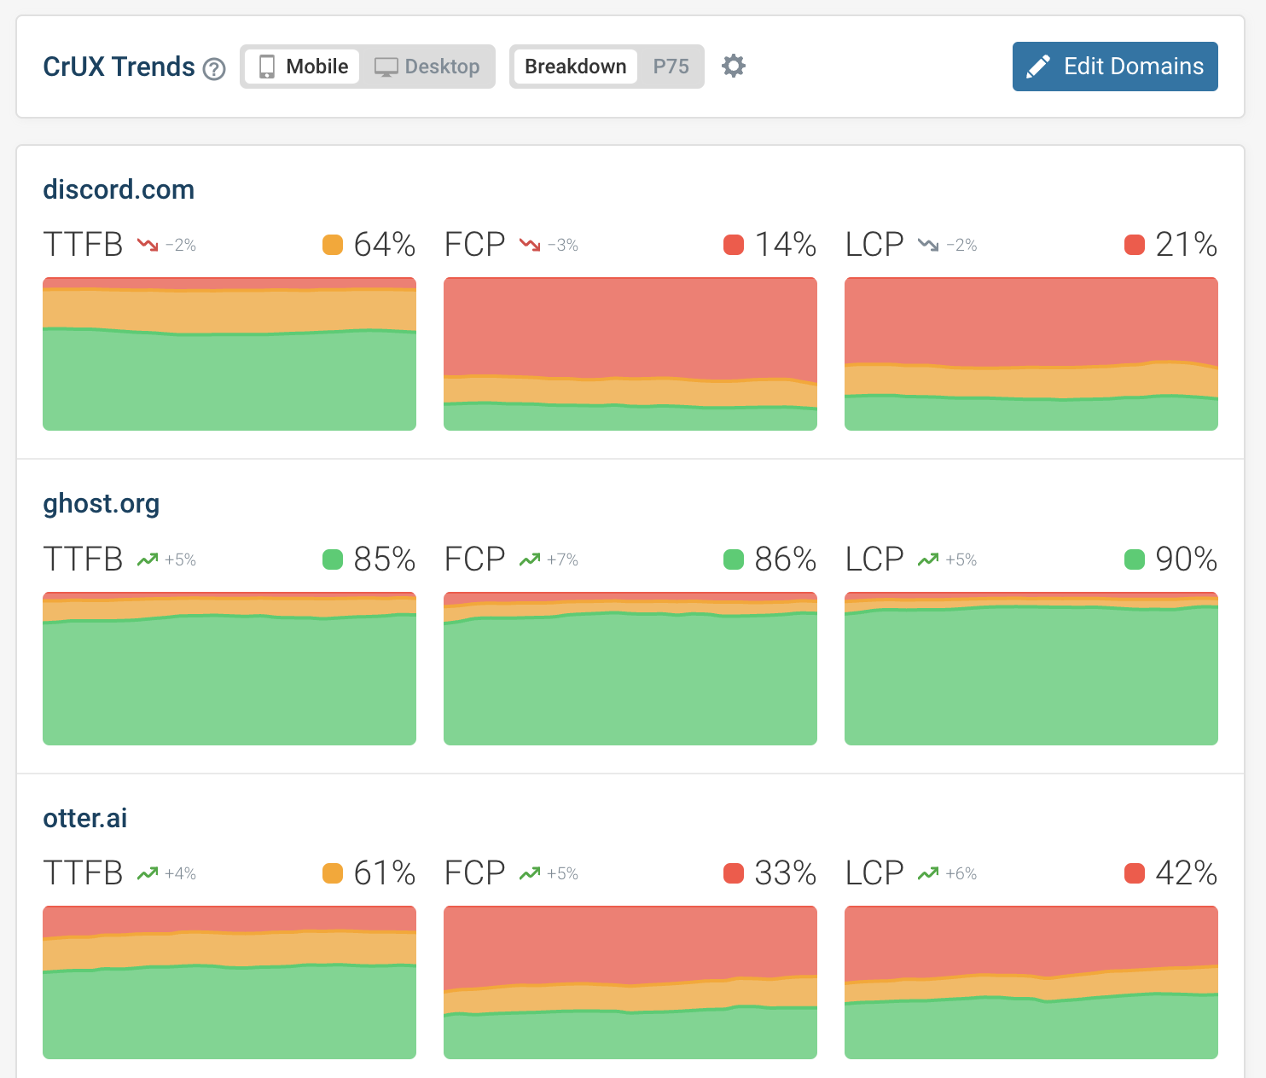Open the settings gear icon

(734, 66)
